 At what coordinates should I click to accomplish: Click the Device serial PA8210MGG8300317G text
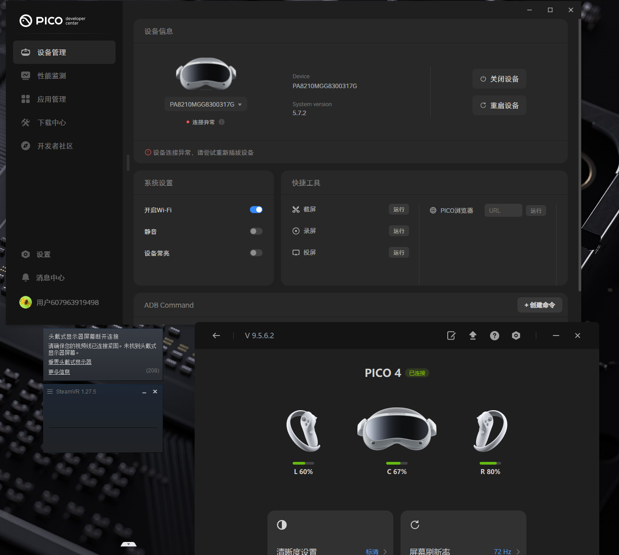point(325,86)
